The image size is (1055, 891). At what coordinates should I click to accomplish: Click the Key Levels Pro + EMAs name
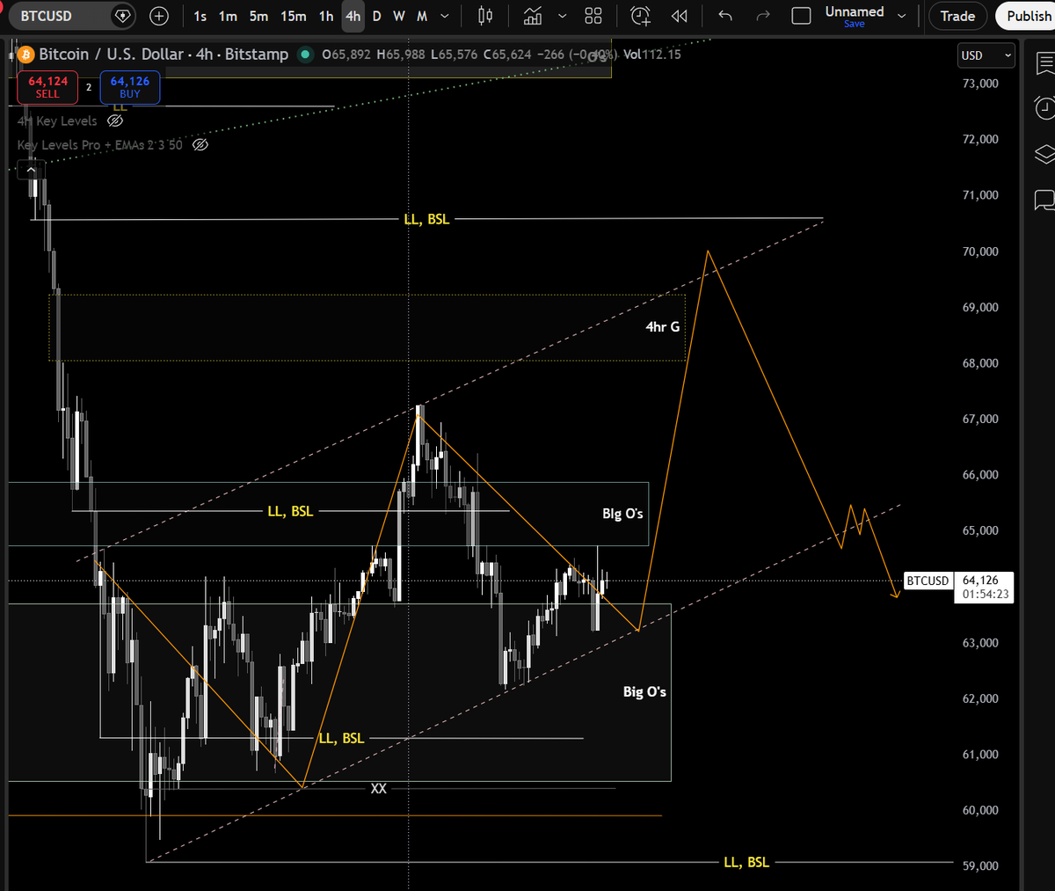coord(100,144)
